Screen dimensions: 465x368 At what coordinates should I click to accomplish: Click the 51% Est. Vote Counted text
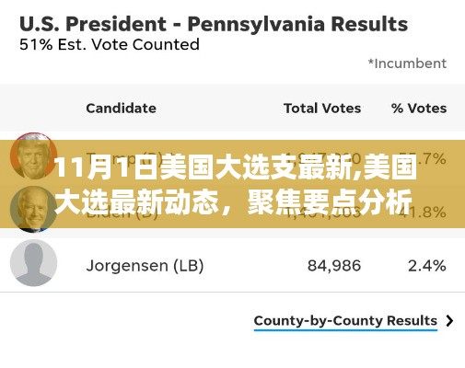coord(110,45)
